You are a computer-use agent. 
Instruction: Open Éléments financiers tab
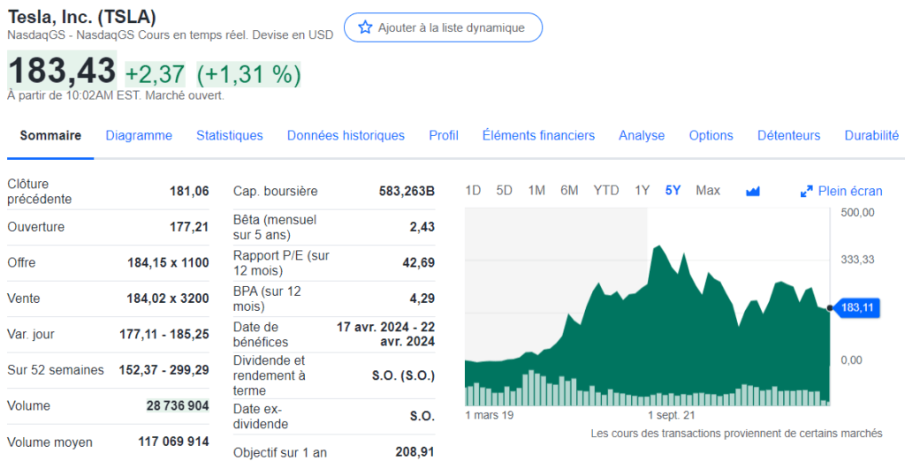(x=538, y=135)
